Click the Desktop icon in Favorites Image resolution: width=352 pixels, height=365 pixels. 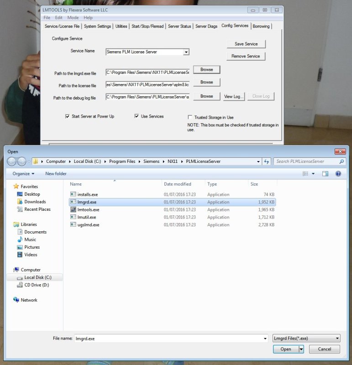(20, 194)
